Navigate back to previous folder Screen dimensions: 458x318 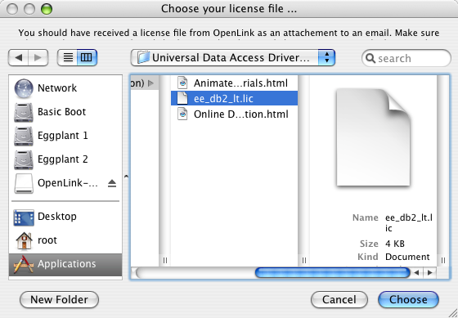point(18,57)
